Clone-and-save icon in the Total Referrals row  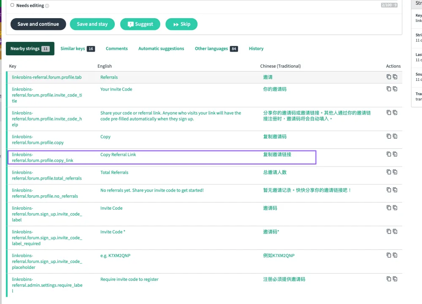tap(395, 172)
